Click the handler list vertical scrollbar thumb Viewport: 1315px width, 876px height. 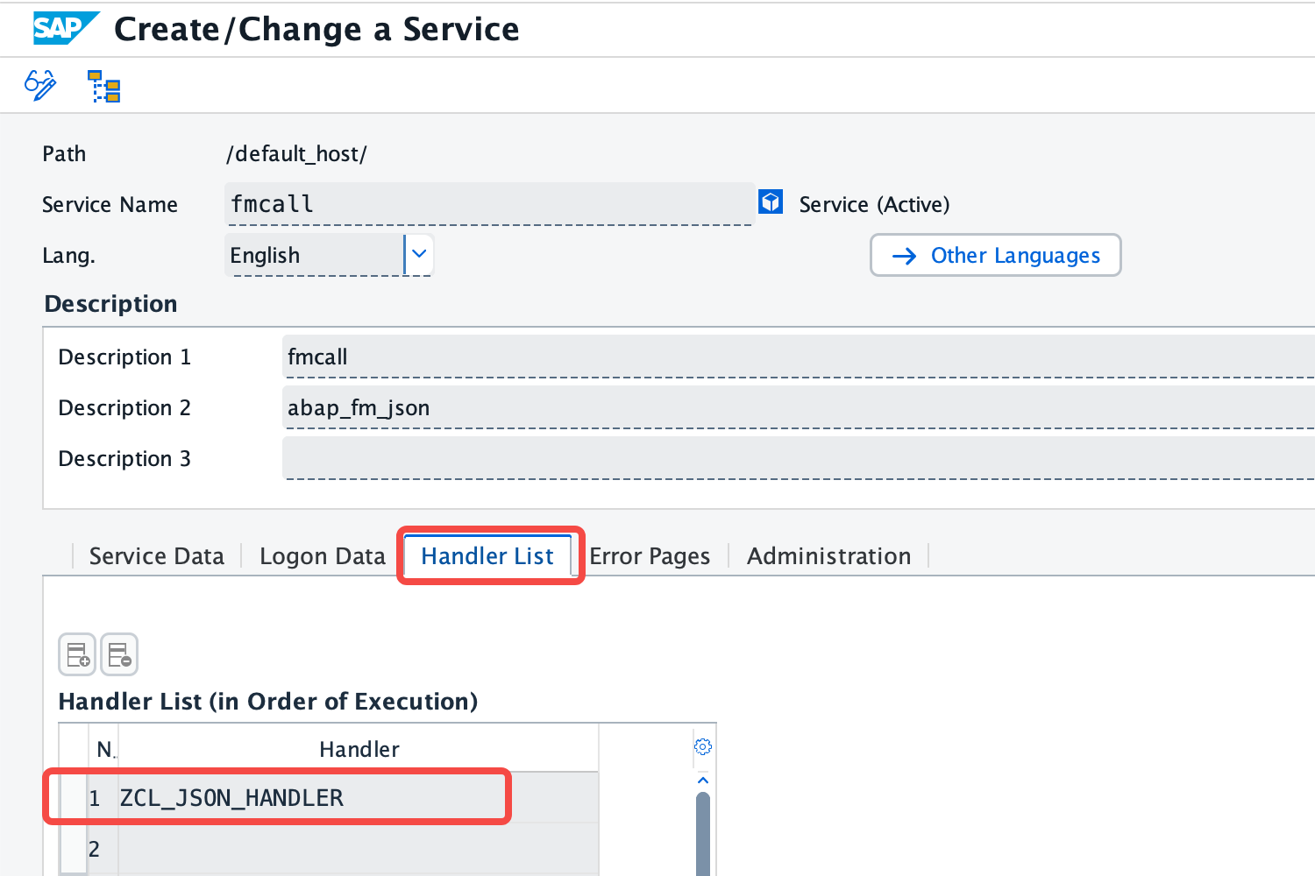(x=703, y=834)
